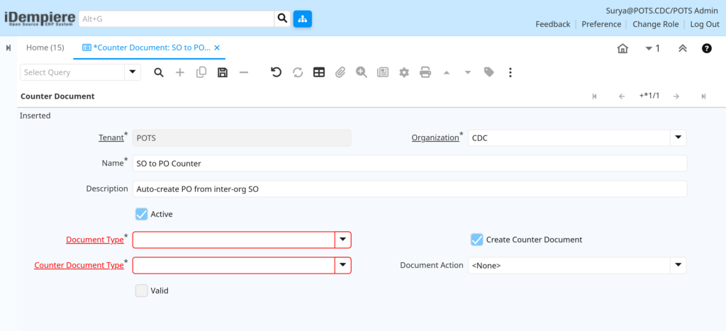This screenshot has height=331, width=726.
Task: Click the Tenant field label
Action: [x=111, y=138]
